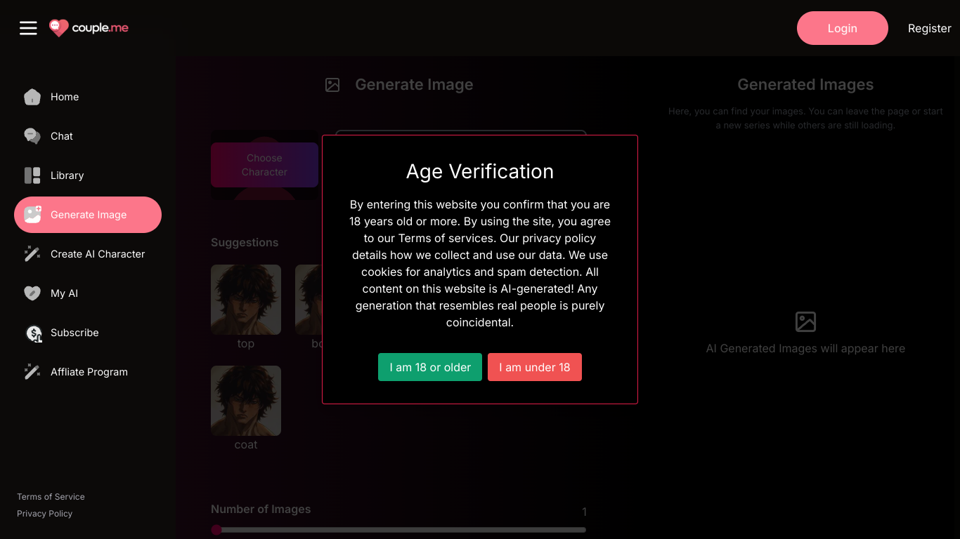Image resolution: width=960 pixels, height=539 pixels.
Task: Open Create AI Character page
Action: [88, 254]
